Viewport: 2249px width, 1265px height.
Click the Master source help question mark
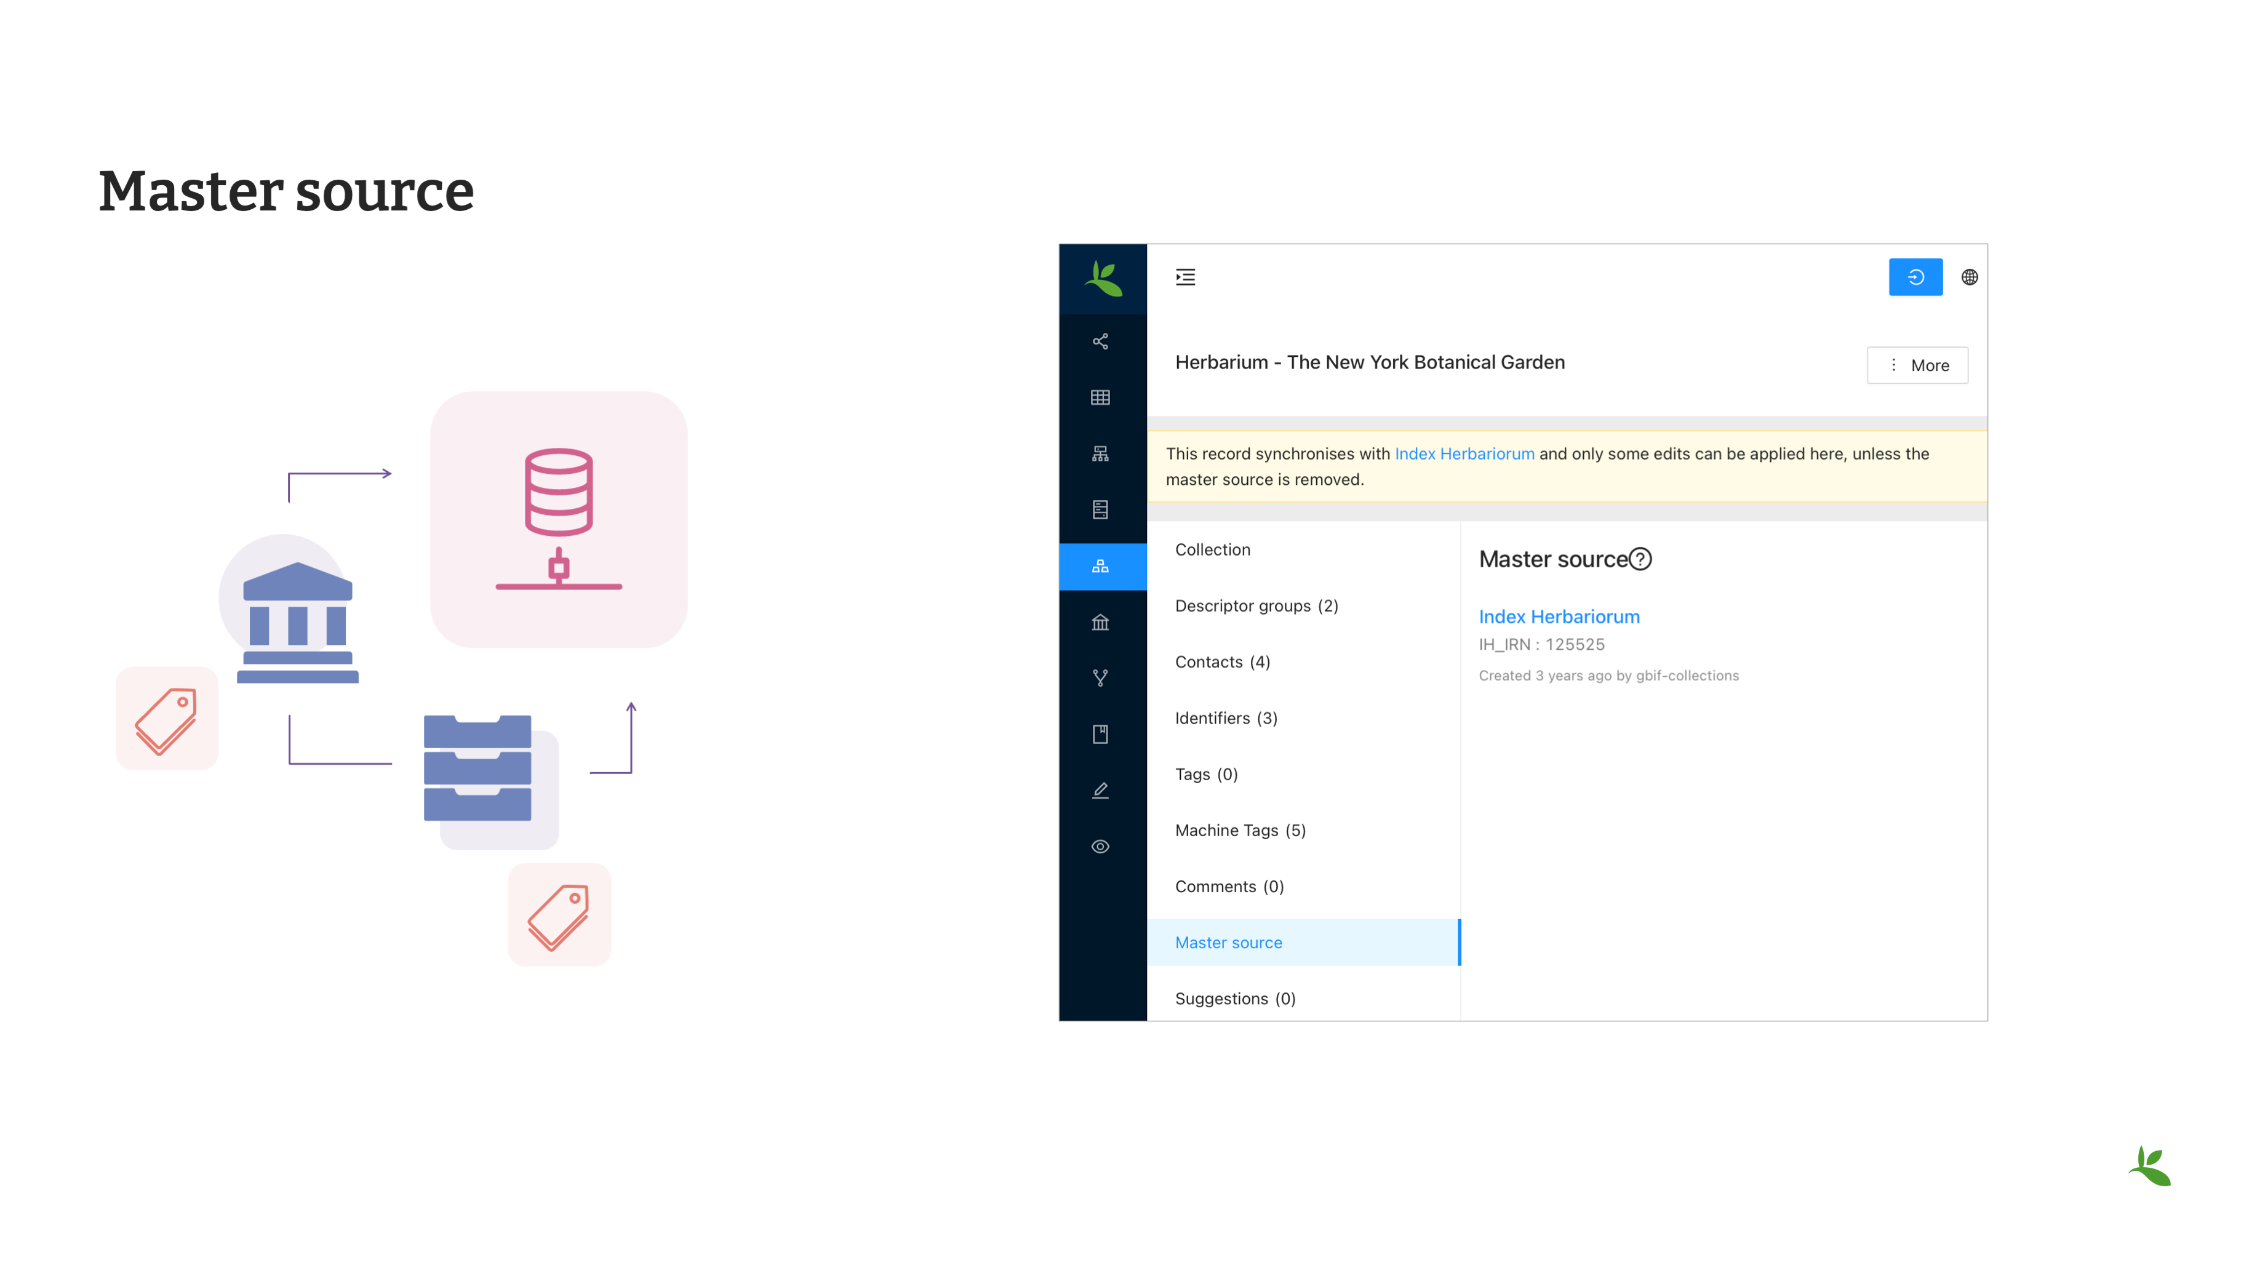[x=1640, y=559]
